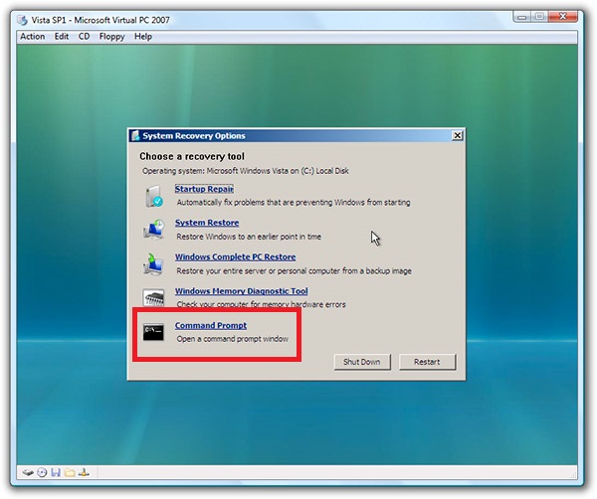Click the Memory Diagnostic chip icon
This screenshot has height=499, width=597.
153,297
